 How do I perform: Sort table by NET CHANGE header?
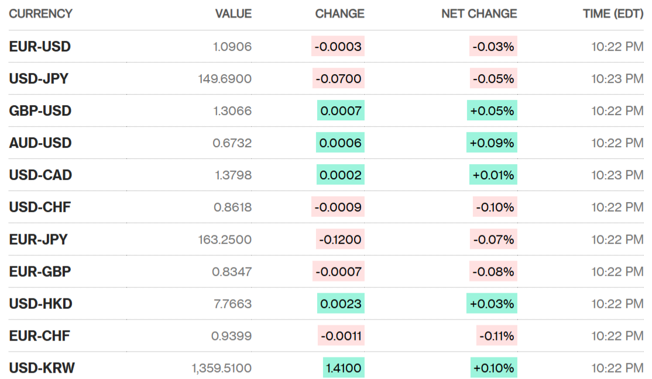pyautogui.click(x=479, y=13)
